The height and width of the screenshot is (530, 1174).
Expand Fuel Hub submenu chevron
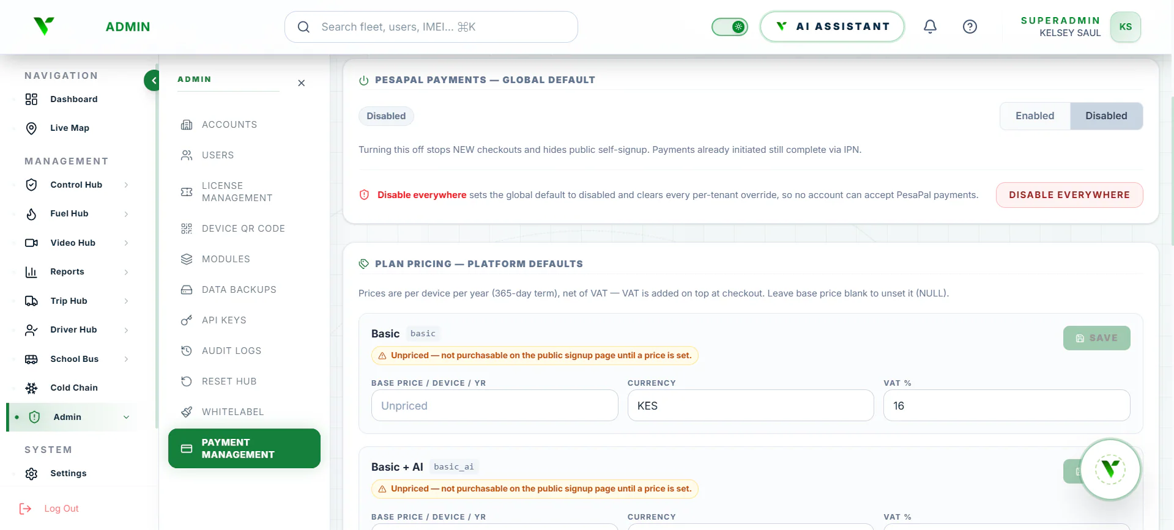pos(126,214)
